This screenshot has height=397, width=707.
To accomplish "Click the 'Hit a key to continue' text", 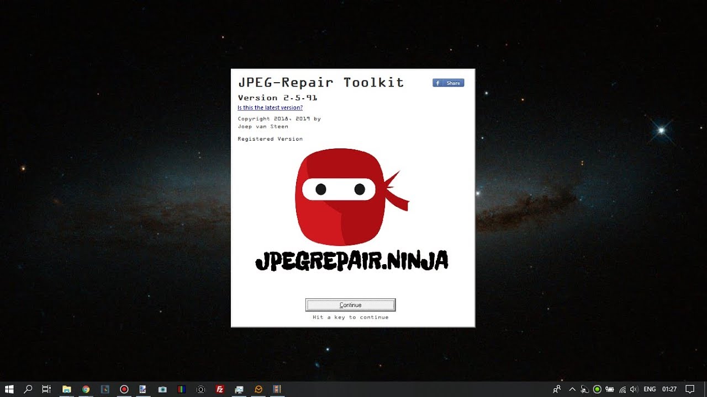I will click(350, 317).
